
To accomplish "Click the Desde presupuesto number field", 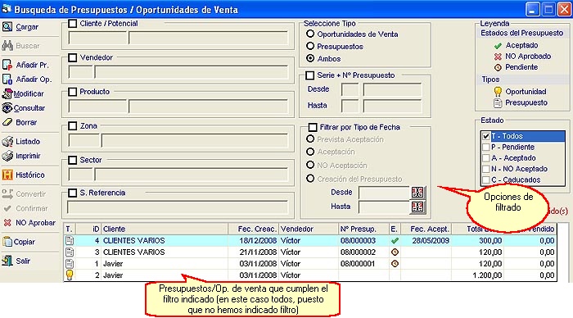I will tap(392, 89).
